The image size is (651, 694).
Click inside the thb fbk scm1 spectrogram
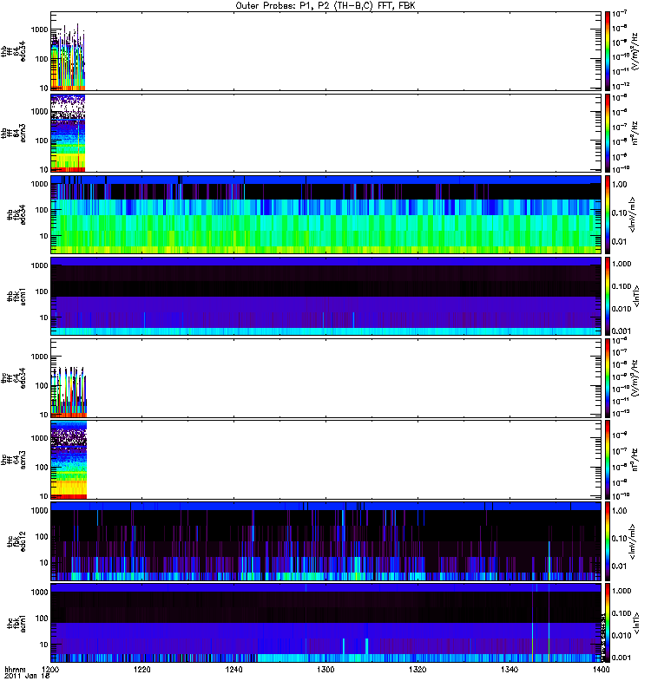pyautogui.click(x=326, y=297)
